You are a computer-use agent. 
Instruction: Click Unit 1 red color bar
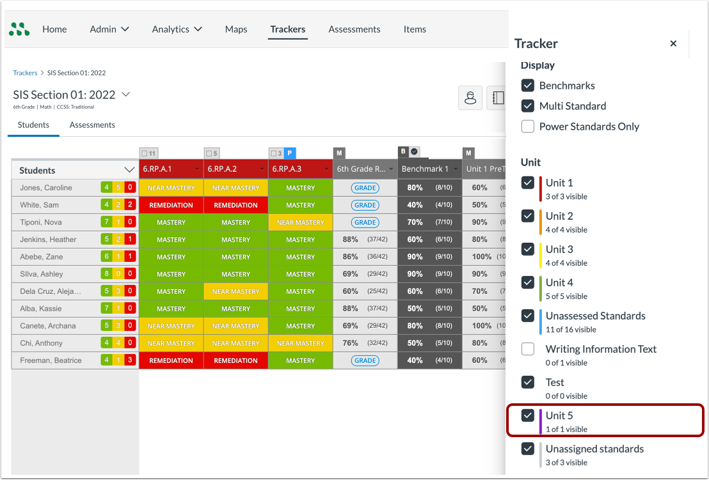tap(540, 189)
